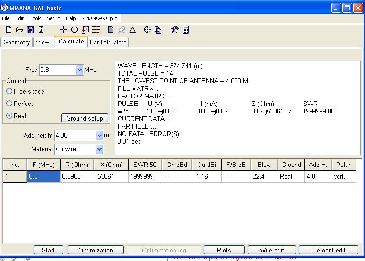Click the triangle icon in toolbar

coord(133,30)
